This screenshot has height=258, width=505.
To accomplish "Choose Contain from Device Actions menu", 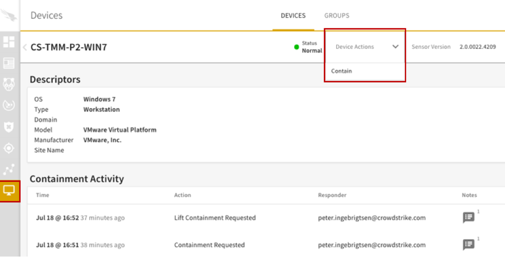I will coord(342,71).
